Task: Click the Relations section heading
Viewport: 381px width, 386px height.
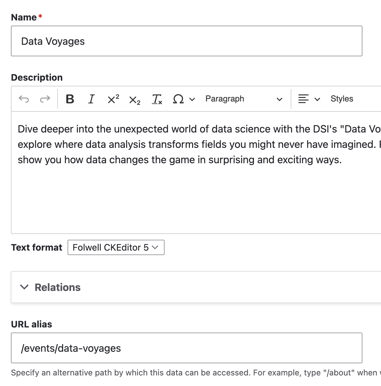Action: [58, 287]
